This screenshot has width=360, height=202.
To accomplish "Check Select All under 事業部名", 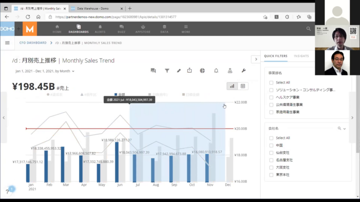I will coord(271,83).
